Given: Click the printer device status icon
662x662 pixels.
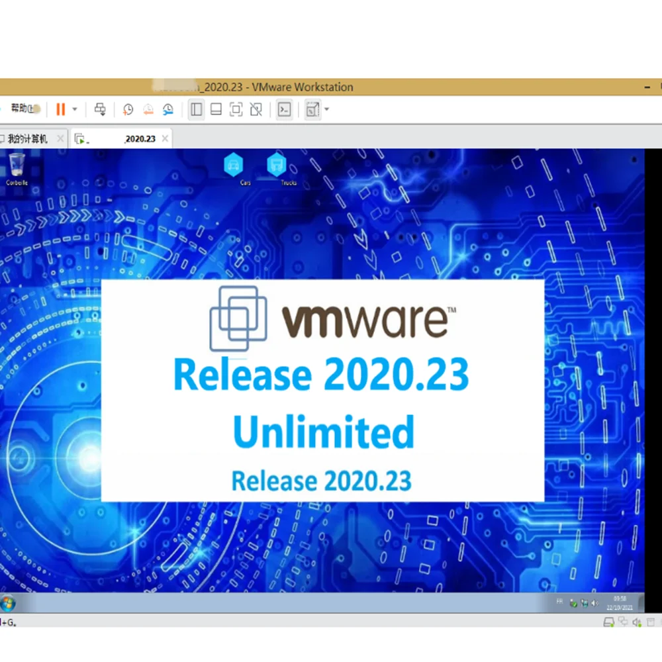Looking at the screenshot, I should pos(651,622).
